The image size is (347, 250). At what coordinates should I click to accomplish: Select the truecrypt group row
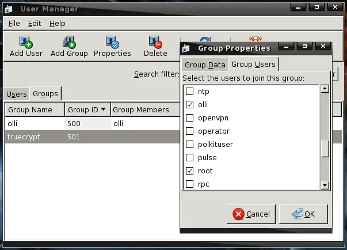coord(93,137)
